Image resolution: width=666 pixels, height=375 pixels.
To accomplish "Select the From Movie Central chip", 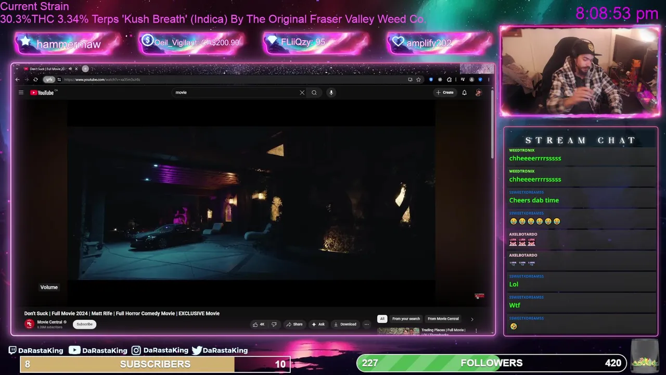I will point(443,319).
